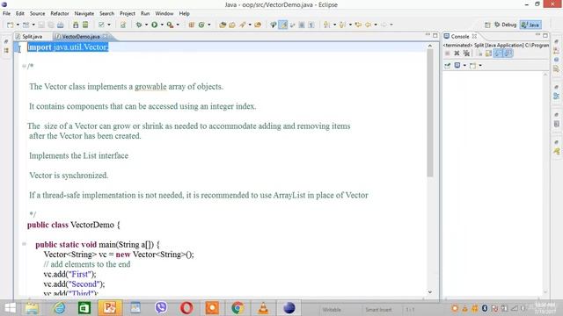This screenshot has height=316, width=563.
Task: Close the VectorDemo.java tab
Action: point(106,36)
